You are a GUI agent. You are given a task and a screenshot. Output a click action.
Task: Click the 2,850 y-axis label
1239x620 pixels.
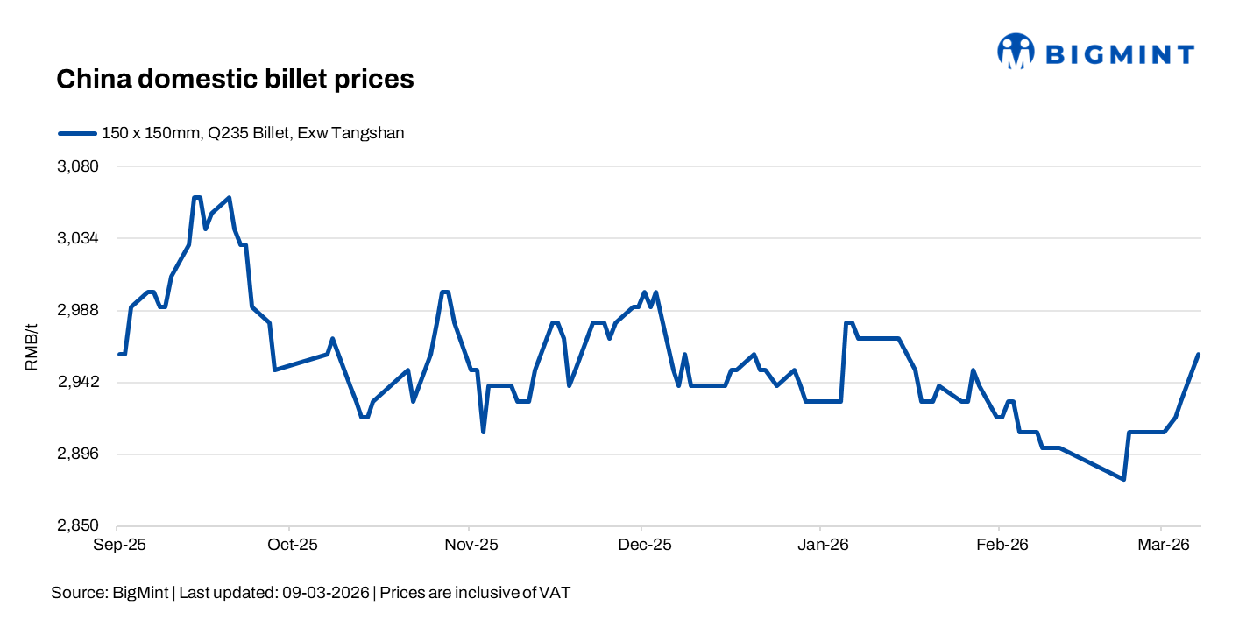pos(79,525)
